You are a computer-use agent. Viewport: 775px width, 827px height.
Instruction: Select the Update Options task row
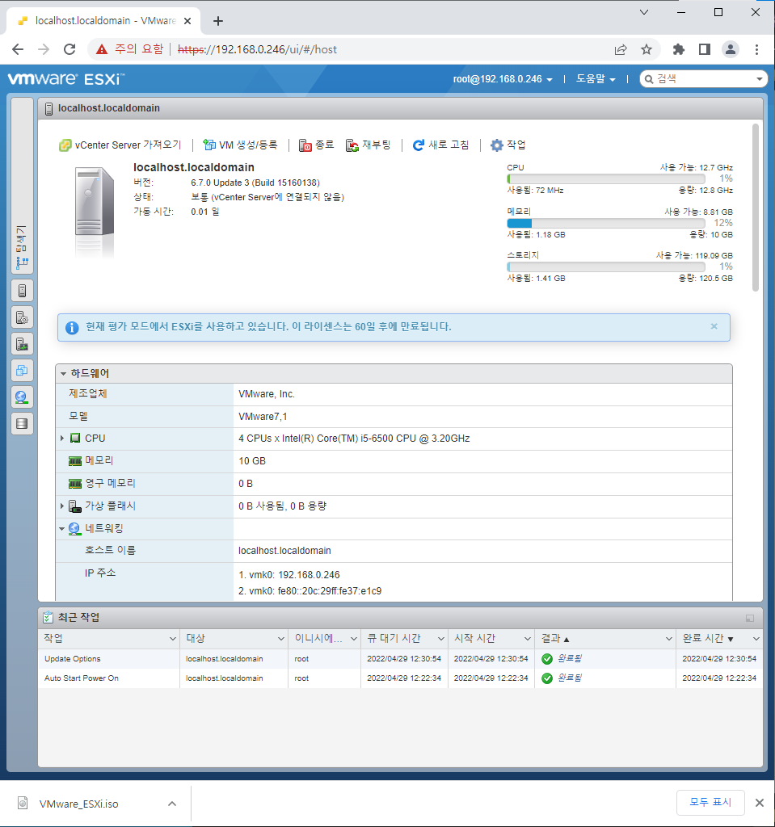(x=400, y=659)
